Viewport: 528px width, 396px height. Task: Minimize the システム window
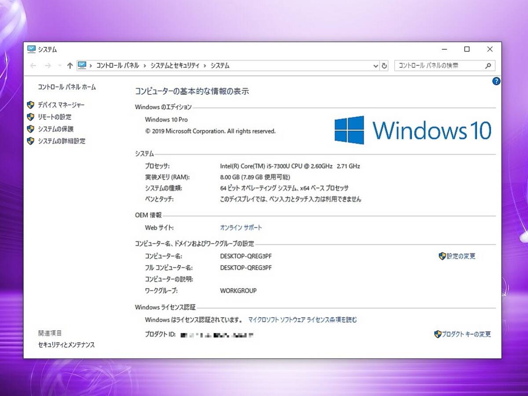coord(445,49)
